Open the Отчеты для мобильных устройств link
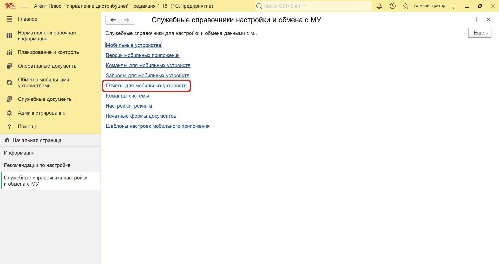This screenshot has height=264, width=499. 146,86
